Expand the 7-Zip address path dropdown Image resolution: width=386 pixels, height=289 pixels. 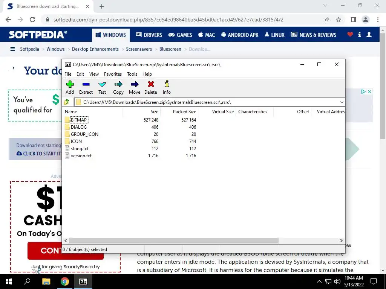pyautogui.click(x=342, y=102)
